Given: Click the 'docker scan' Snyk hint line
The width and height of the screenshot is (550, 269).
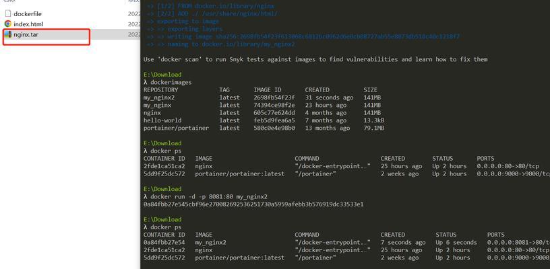Looking at the screenshot, I should pos(315,59).
